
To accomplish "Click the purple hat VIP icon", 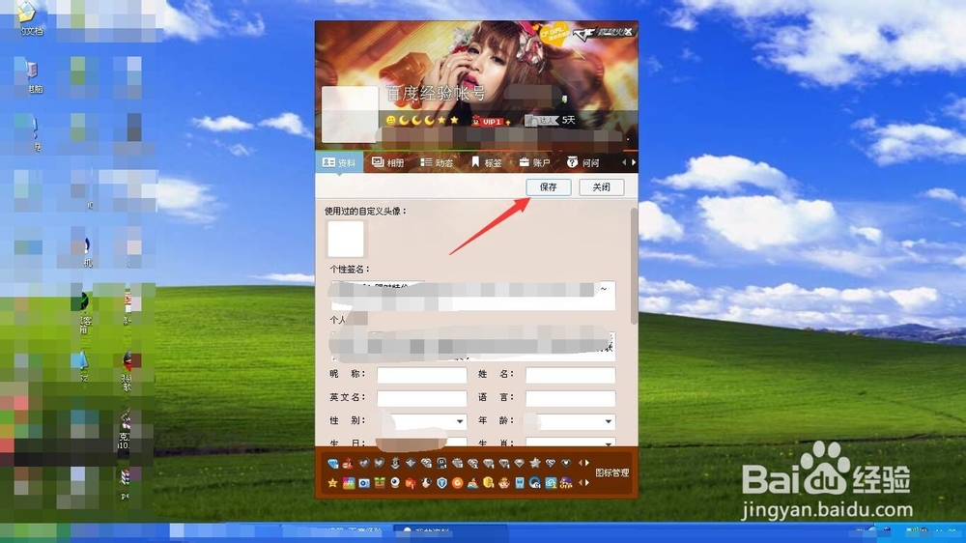I will point(566,482).
